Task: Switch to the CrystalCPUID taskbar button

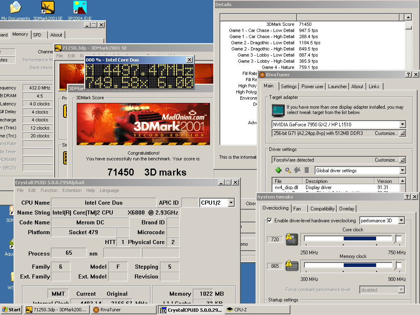Action: point(191,310)
